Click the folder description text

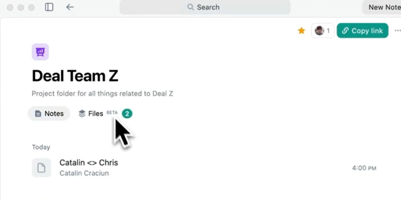click(x=102, y=94)
